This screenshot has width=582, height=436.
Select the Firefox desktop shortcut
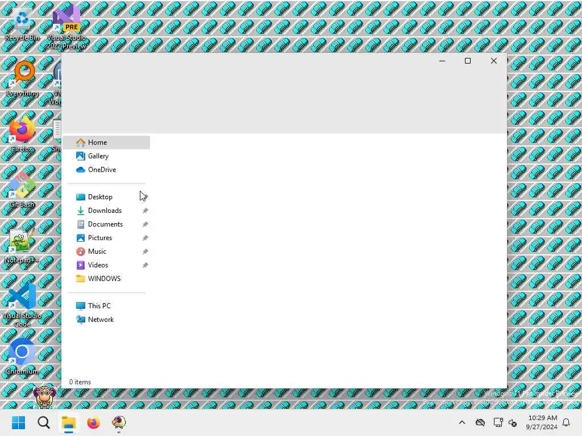22,134
